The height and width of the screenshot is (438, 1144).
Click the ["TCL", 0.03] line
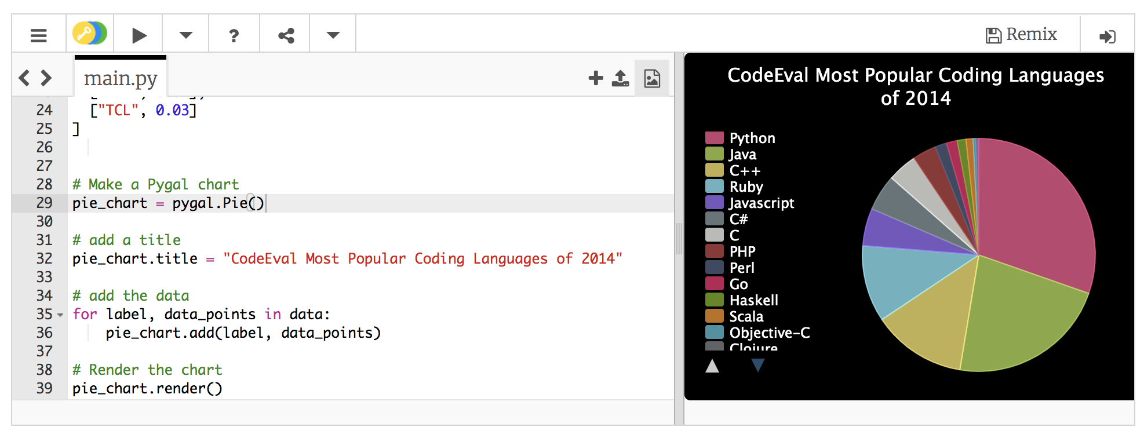(143, 110)
